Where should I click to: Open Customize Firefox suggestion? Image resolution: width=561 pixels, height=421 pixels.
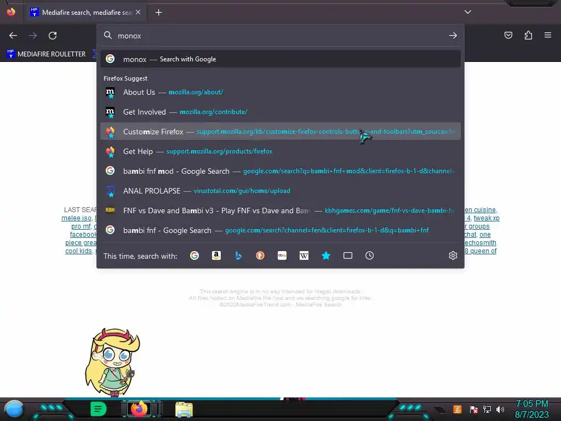click(280, 132)
